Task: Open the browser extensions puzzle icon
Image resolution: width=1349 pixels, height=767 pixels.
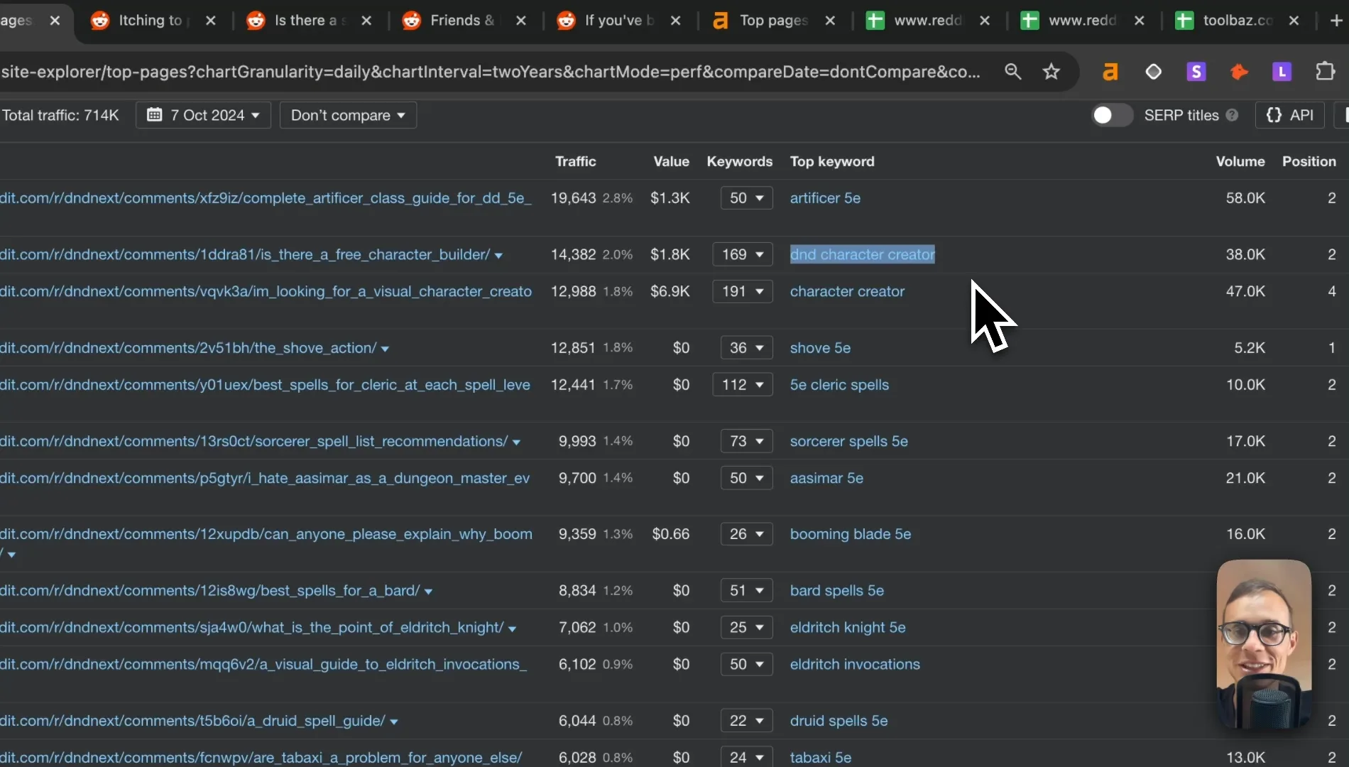Action: (1325, 71)
